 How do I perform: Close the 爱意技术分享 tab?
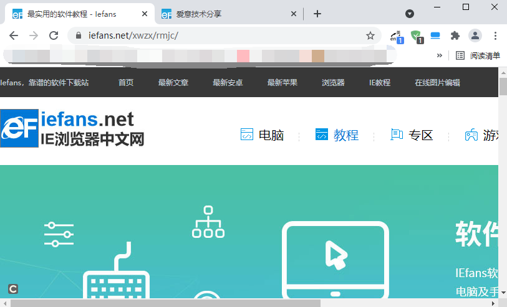click(293, 14)
